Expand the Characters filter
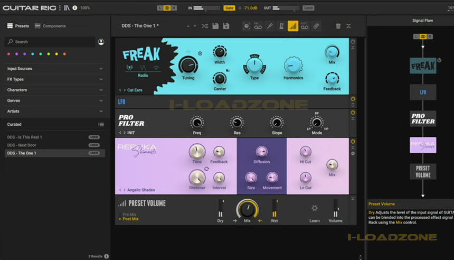This screenshot has height=260, width=454. pyautogui.click(x=55, y=90)
